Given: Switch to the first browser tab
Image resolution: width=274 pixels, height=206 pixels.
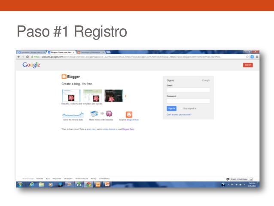Looking at the screenshot, I should tap(31, 52).
